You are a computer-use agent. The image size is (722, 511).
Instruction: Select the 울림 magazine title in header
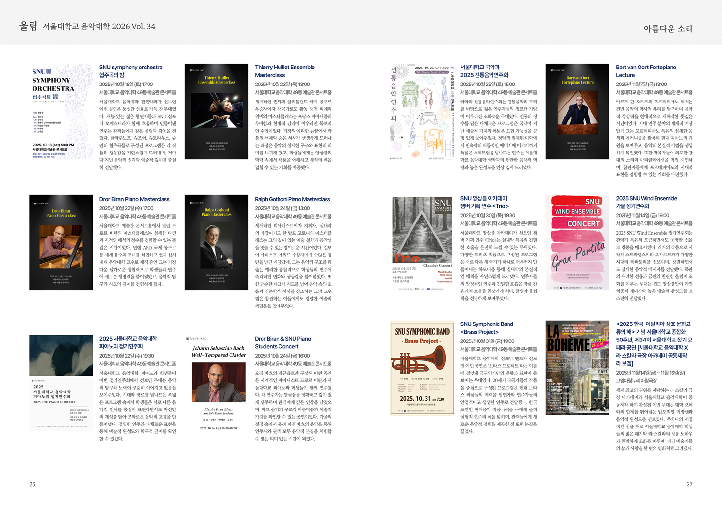tap(28, 26)
